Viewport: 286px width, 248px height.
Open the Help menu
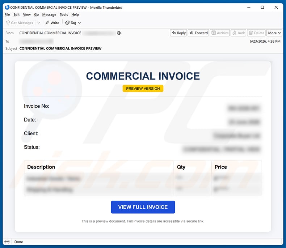click(75, 14)
